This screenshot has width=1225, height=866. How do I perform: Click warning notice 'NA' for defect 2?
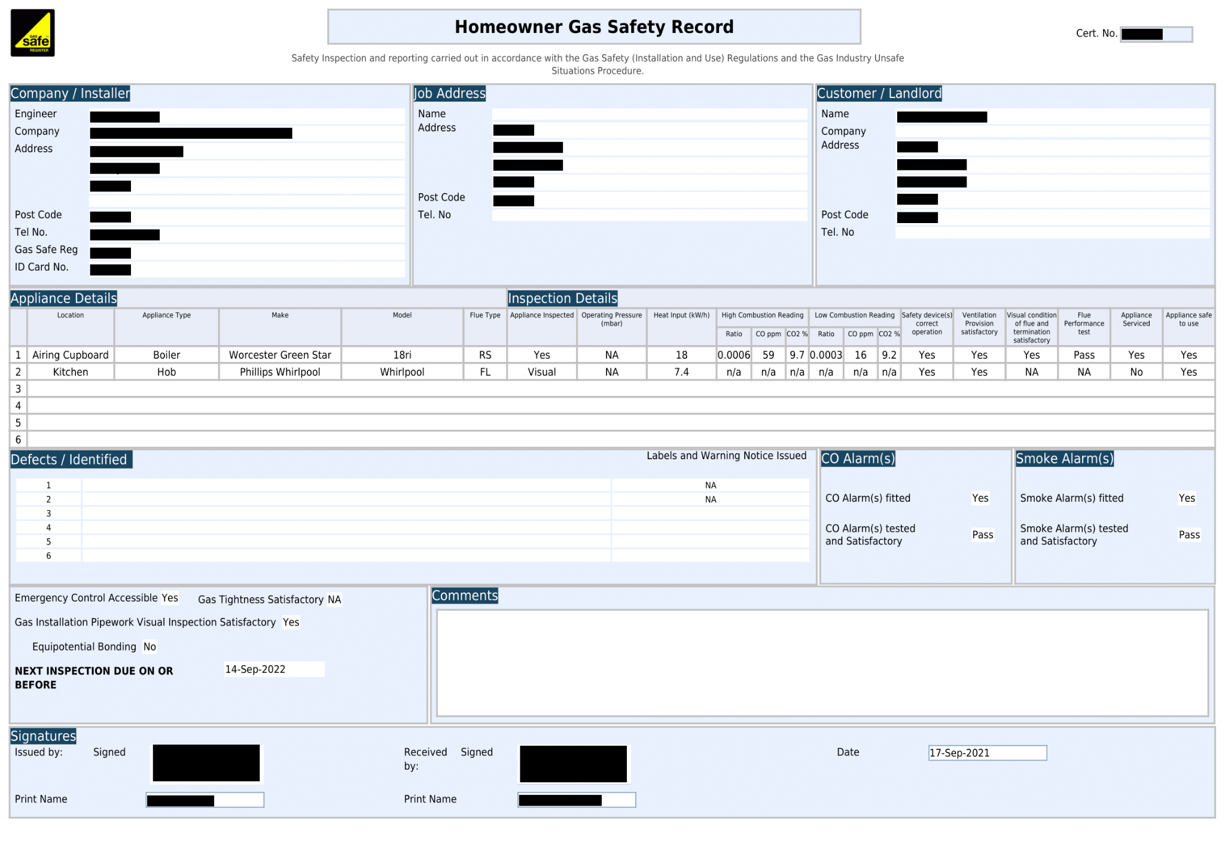[x=710, y=499]
